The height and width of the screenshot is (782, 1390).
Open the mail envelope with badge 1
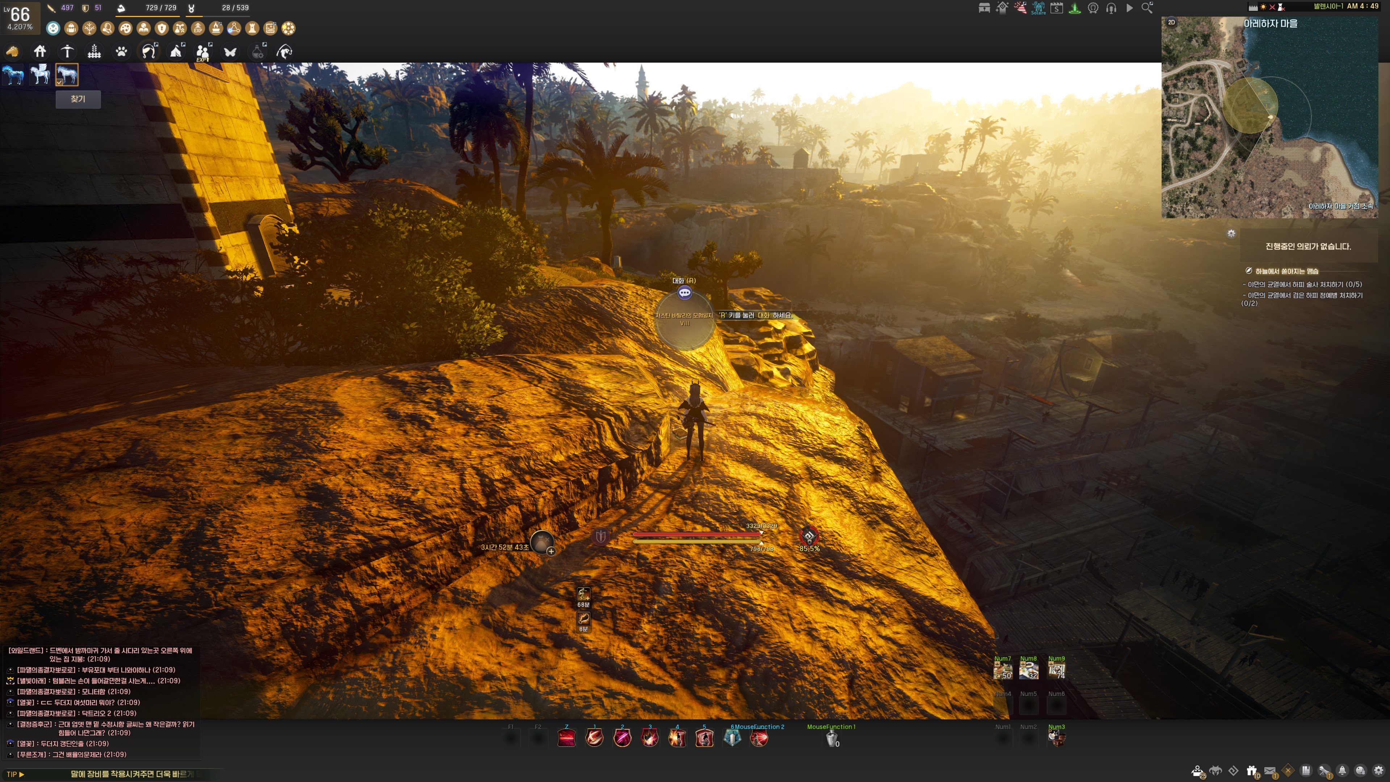coord(1270,771)
